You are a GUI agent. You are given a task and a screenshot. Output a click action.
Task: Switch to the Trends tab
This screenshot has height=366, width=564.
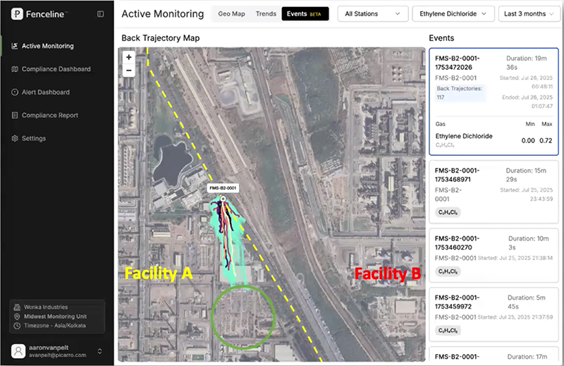[x=266, y=14]
